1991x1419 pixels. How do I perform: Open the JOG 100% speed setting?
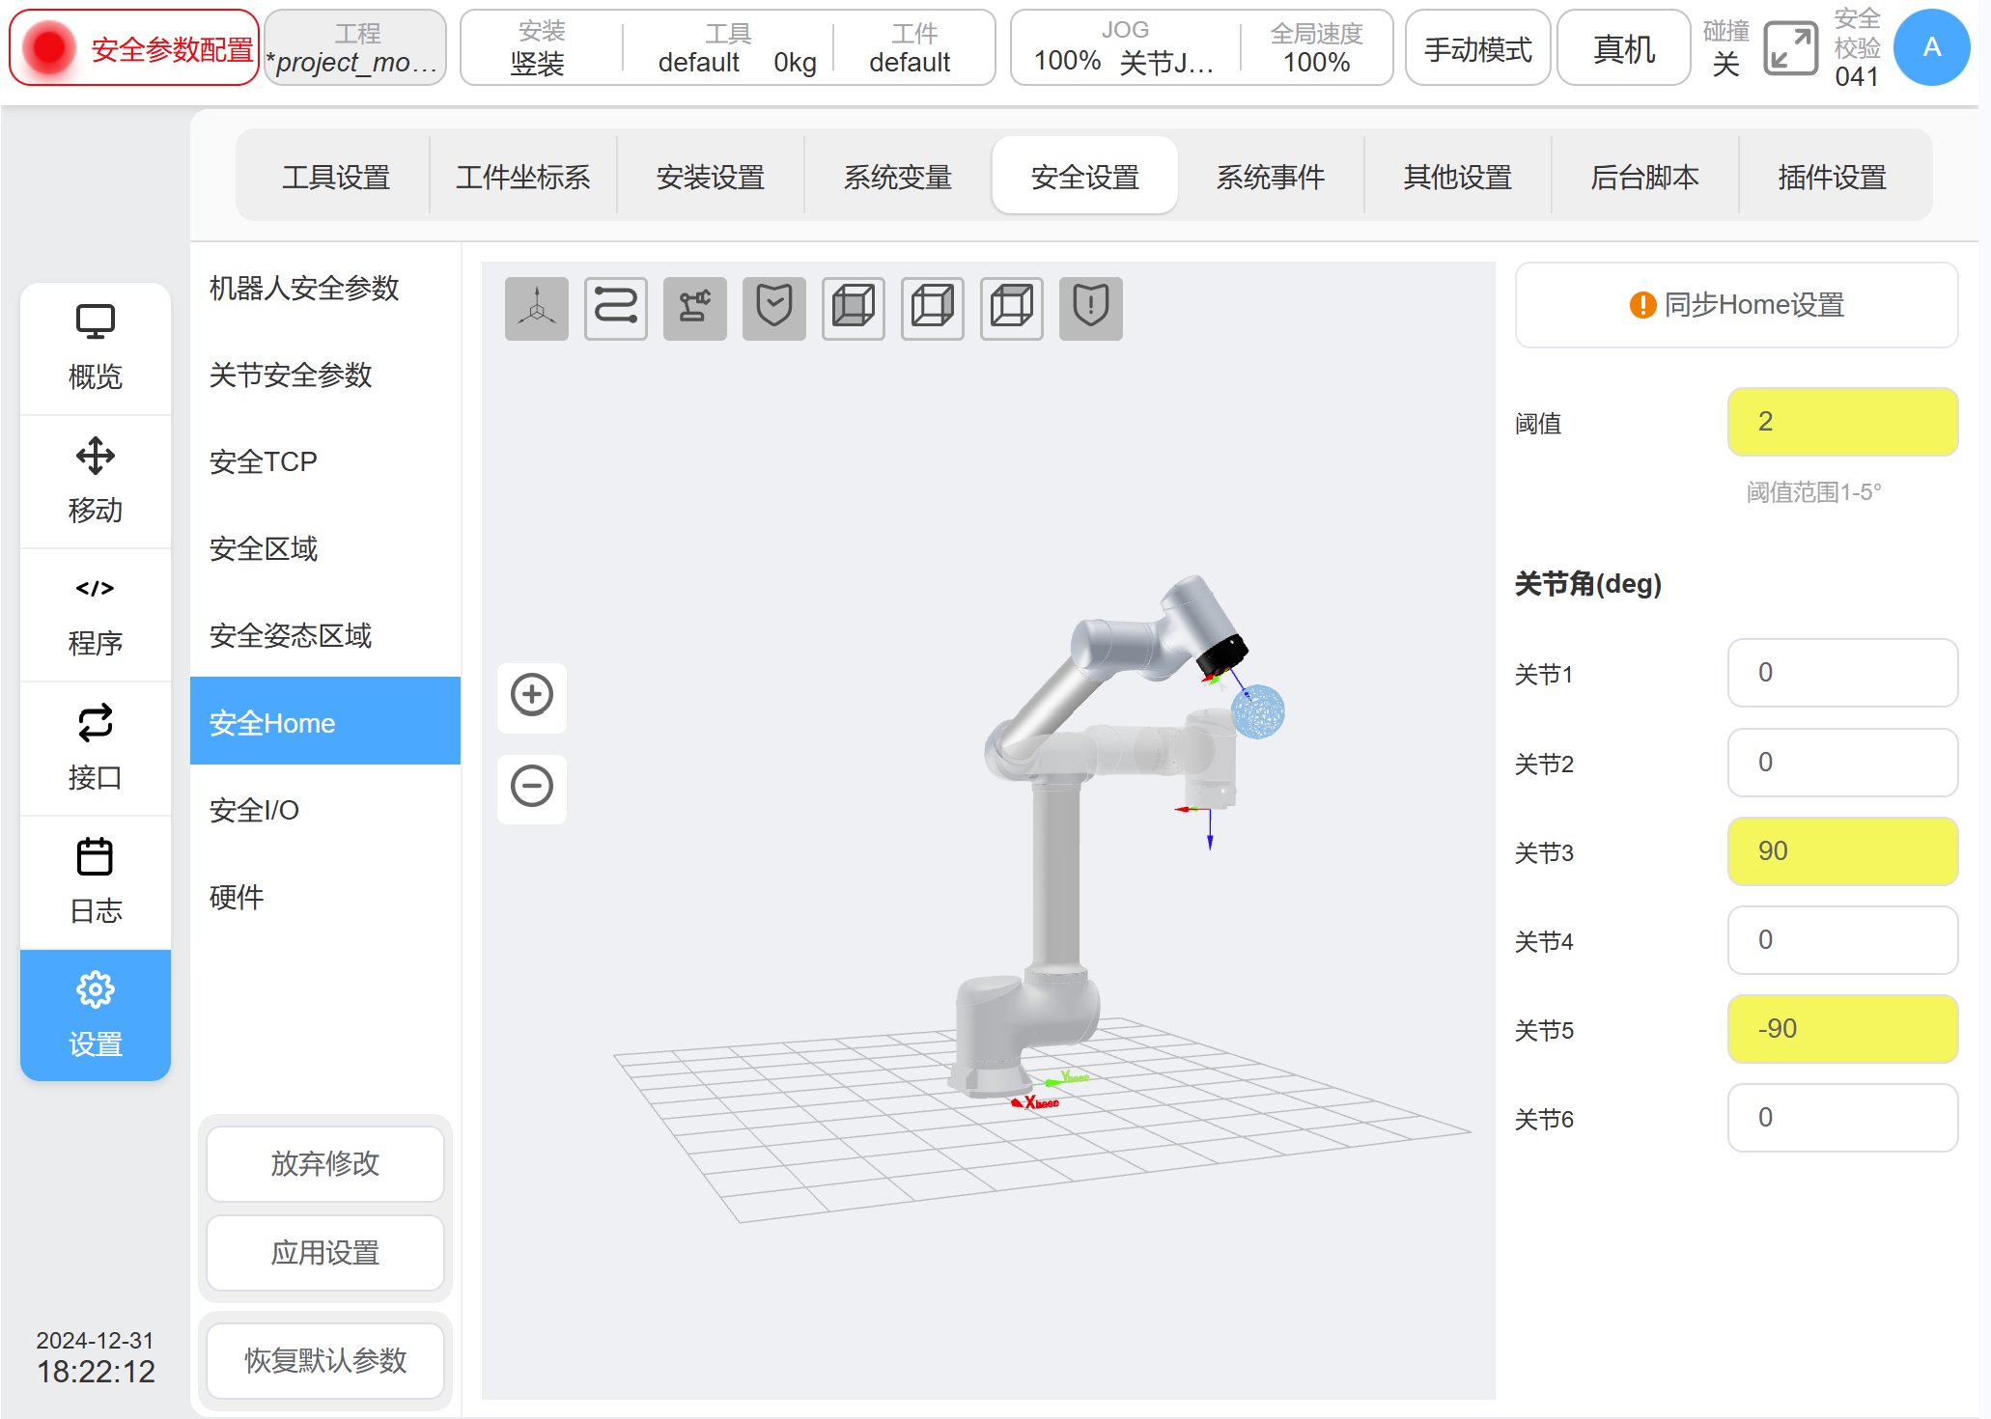(1124, 48)
